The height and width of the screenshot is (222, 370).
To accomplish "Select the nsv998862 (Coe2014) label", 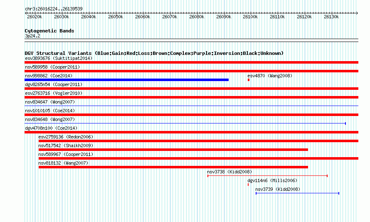I will [49, 76].
